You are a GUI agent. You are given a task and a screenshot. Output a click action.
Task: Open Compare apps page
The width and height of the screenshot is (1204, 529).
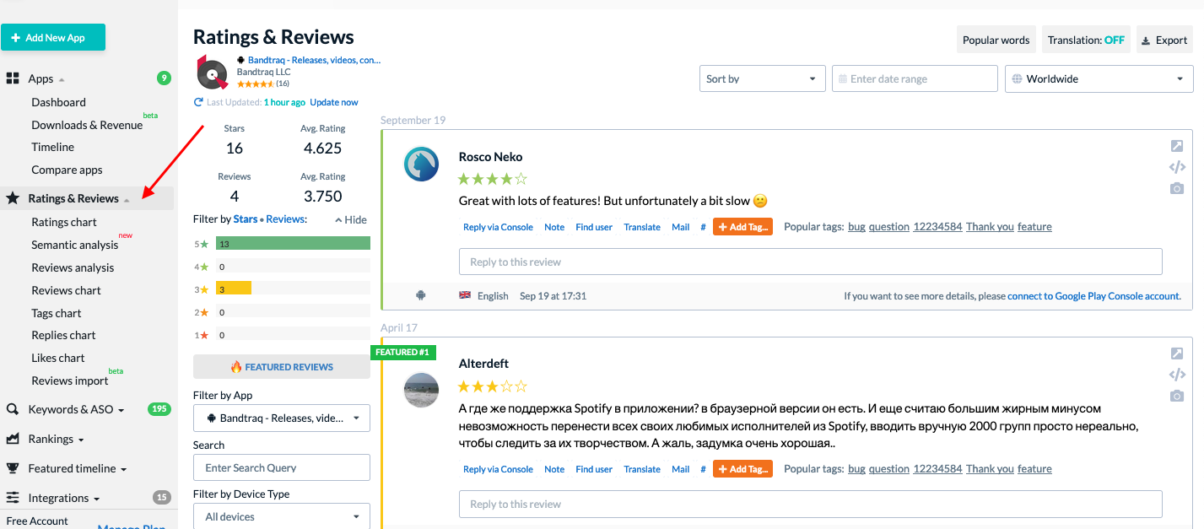click(x=67, y=170)
